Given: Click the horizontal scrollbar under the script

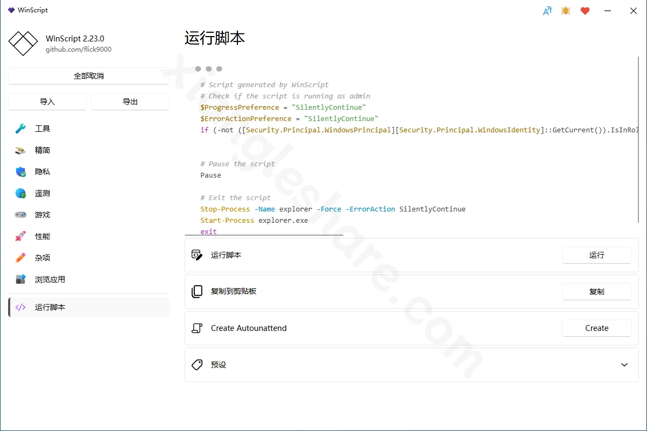Looking at the screenshot, I should (264, 235).
